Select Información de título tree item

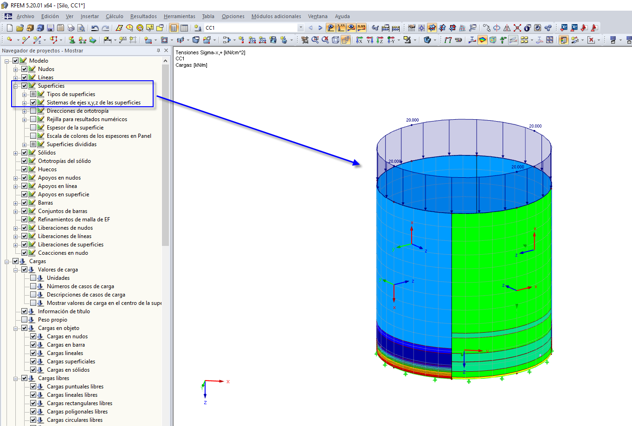(x=64, y=311)
